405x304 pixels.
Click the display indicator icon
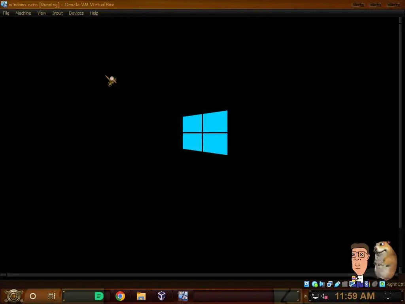click(x=352, y=284)
